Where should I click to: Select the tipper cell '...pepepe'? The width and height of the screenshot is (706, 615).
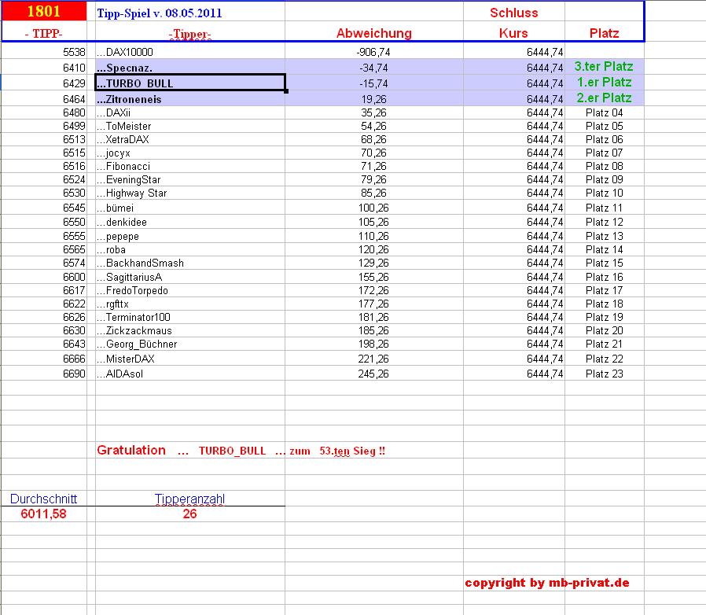(190, 236)
